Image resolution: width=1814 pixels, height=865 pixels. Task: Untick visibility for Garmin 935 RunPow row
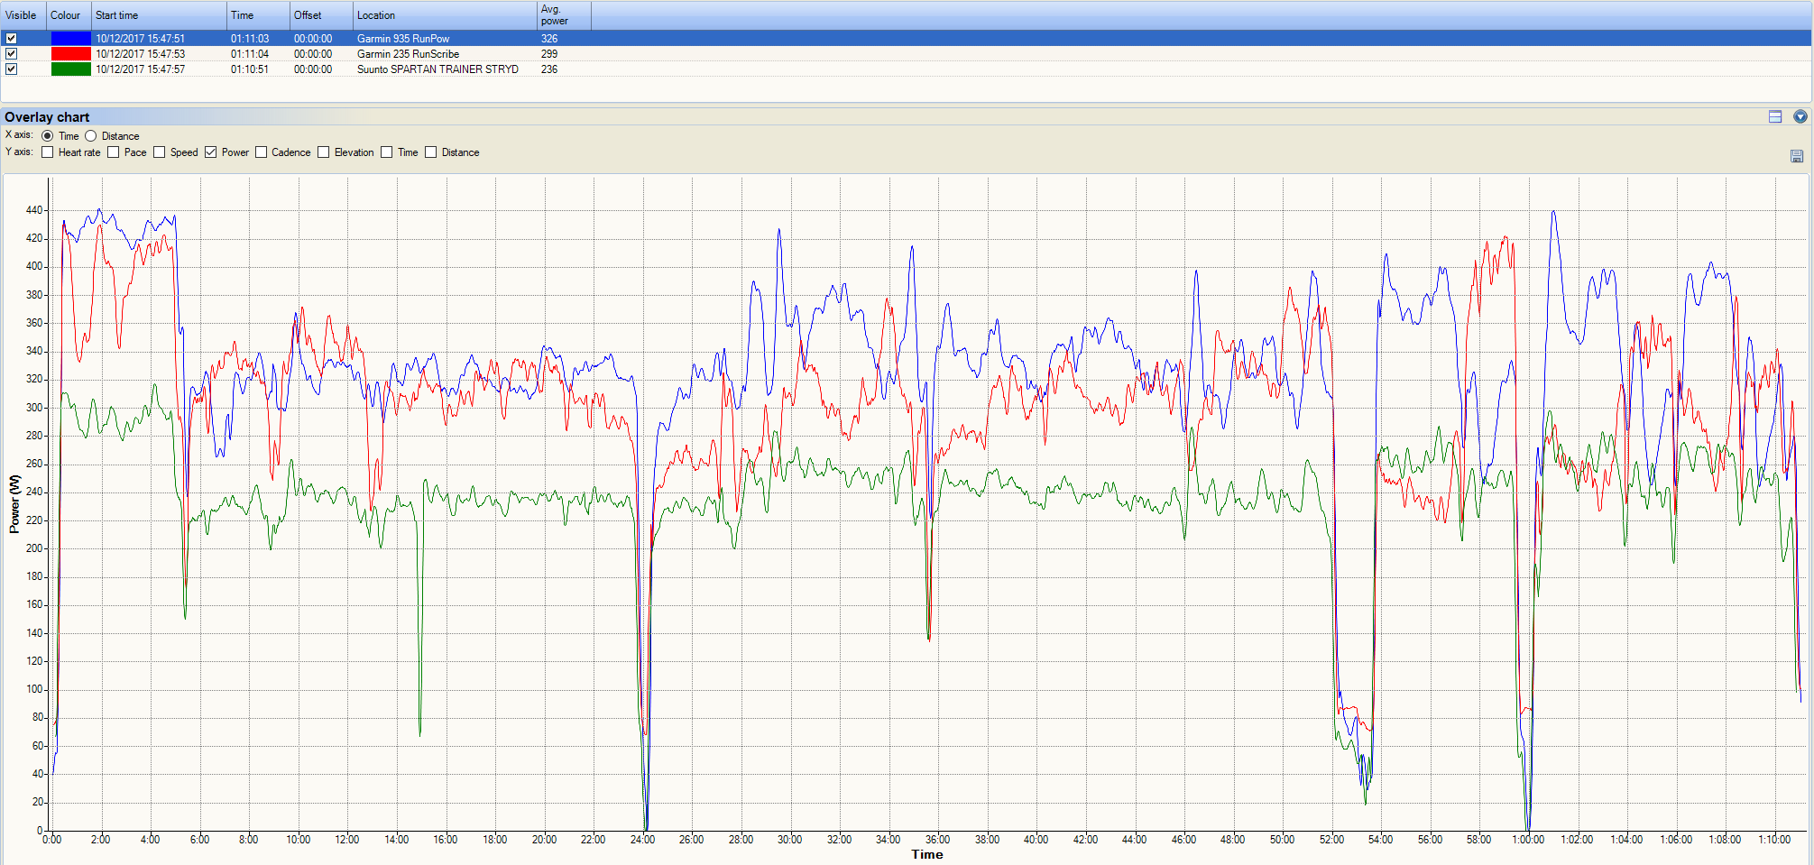12,39
